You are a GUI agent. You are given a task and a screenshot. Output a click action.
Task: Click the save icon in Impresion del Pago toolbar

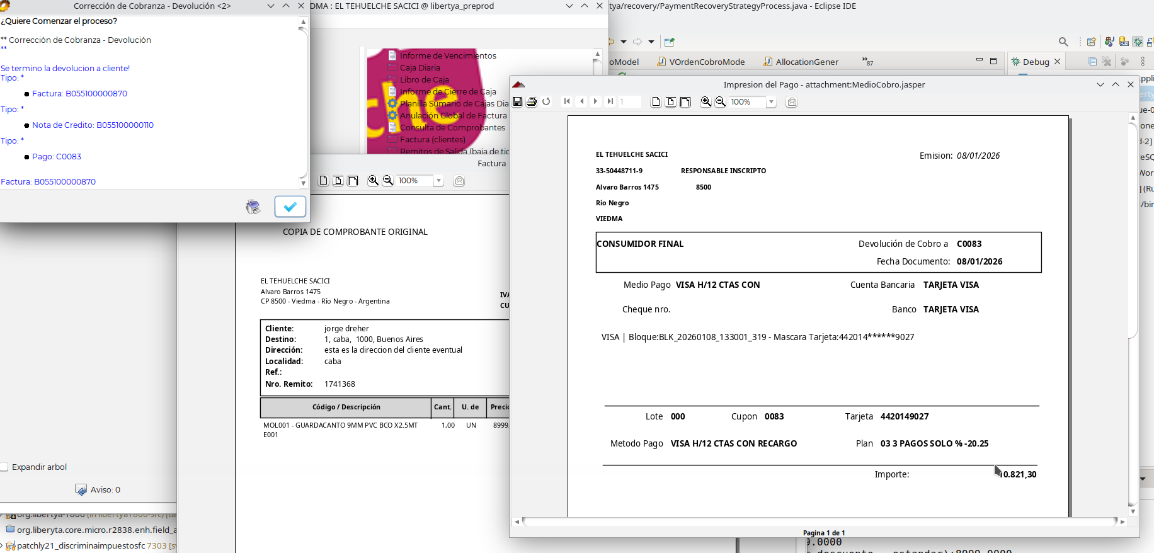pos(517,101)
